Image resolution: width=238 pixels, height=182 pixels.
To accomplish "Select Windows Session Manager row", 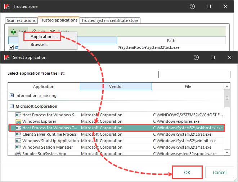I will coord(116,147).
